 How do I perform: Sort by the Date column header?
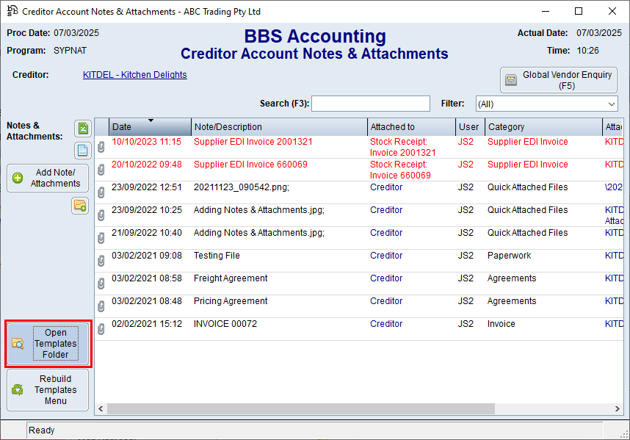point(150,127)
